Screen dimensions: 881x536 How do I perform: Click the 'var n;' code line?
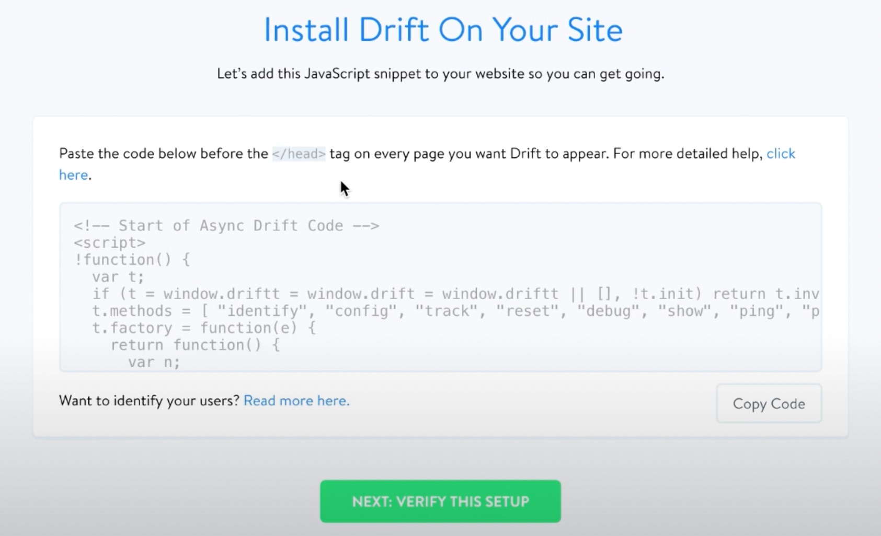(154, 362)
